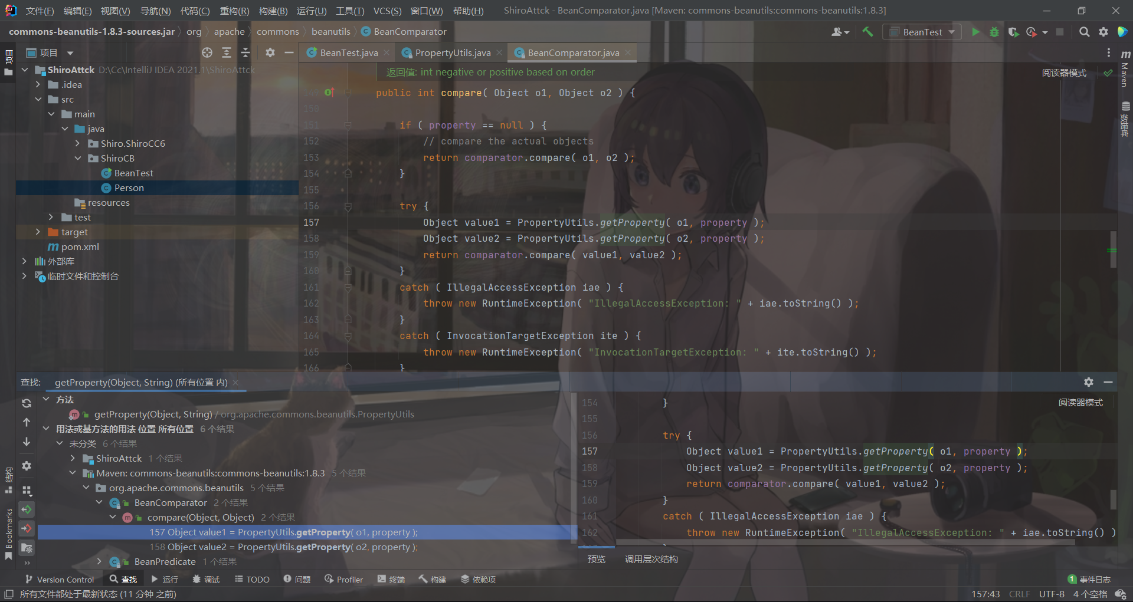Run the BeanTest configuration with green arrow
The width and height of the screenshot is (1133, 602).
975,32
